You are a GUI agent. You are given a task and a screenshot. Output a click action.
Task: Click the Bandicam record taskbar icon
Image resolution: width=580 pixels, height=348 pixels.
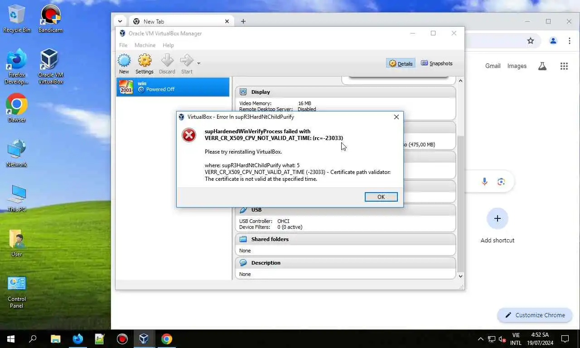[x=122, y=339]
